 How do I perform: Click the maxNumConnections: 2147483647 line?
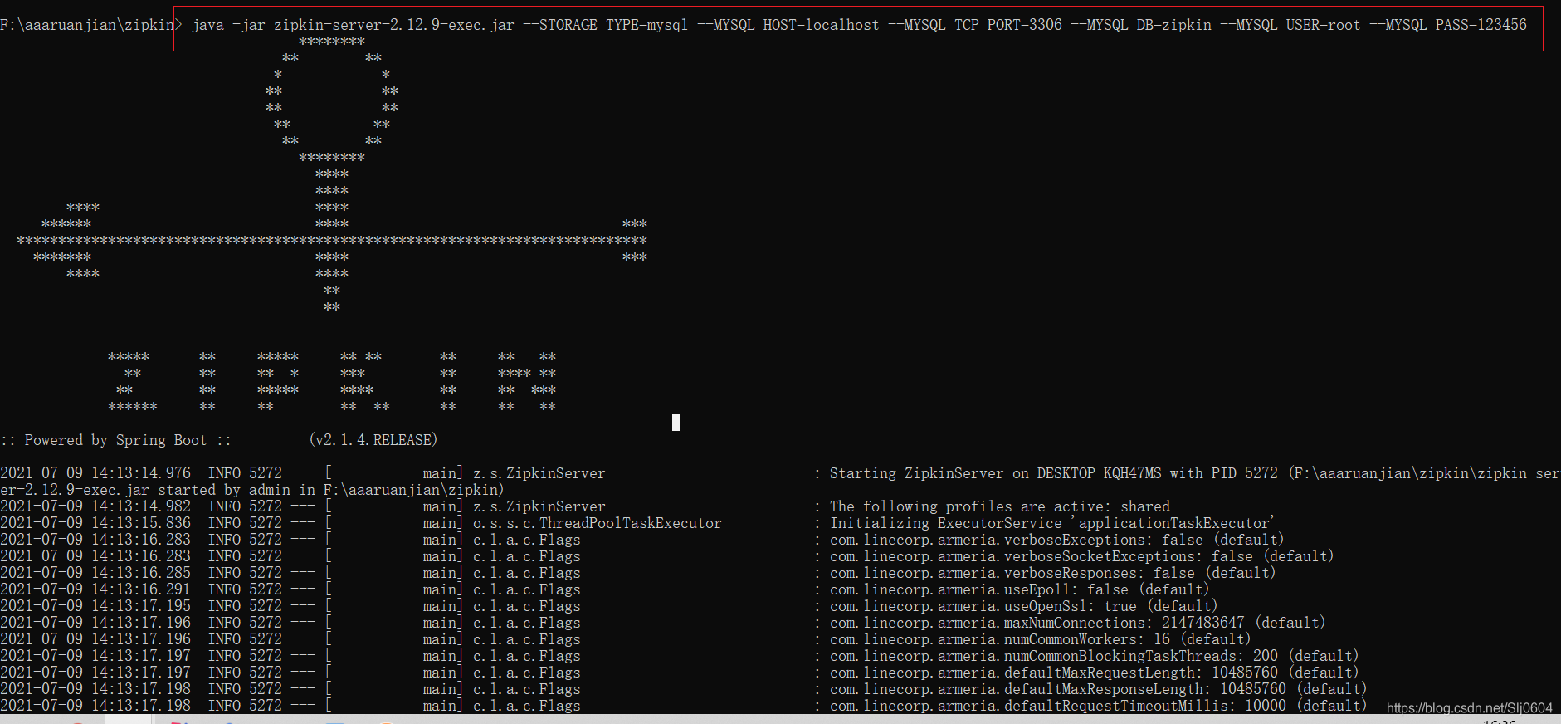1078,623
